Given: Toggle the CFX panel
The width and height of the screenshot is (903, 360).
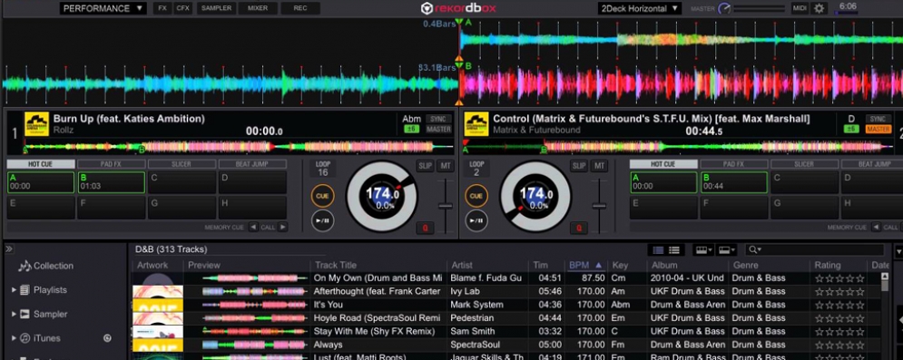Looking at the screenshot, I should (x=182, y=8).
